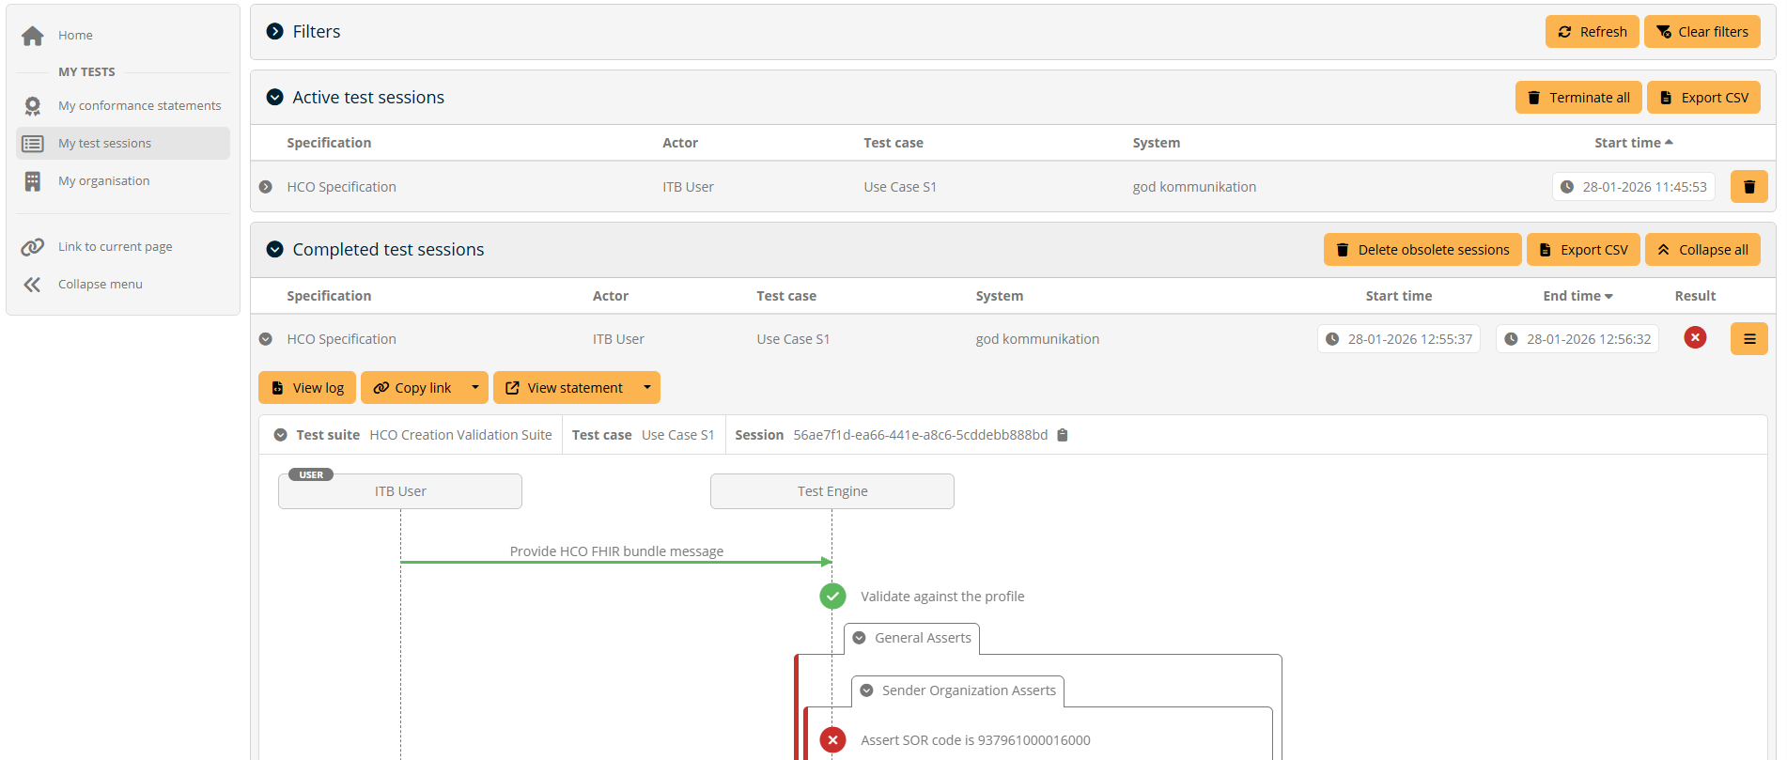The image size is (1787, 760).
Task: Click completed start time 12:55:37
Action: (x=1399, y=339)
